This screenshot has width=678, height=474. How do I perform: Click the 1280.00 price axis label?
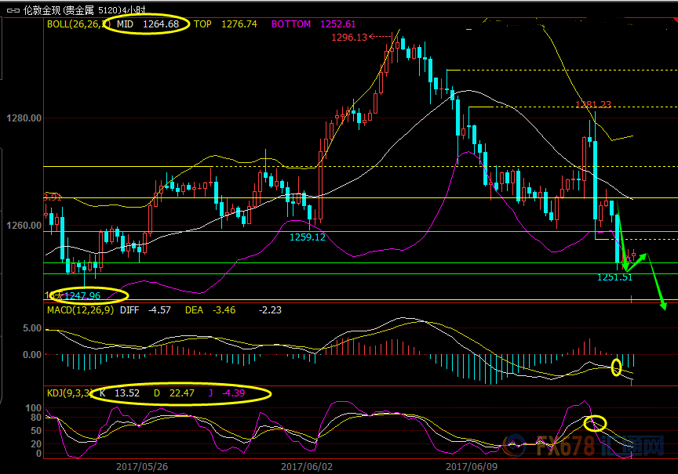tap(24, 118)
